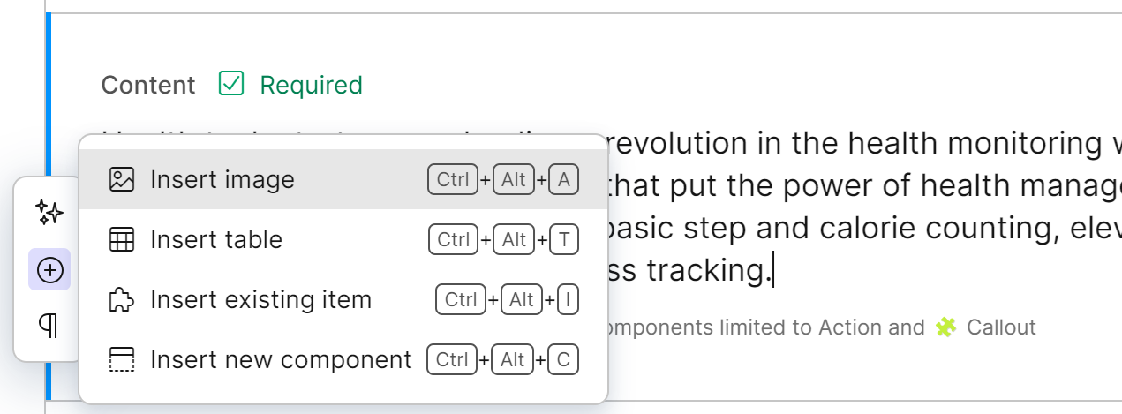The height and width of the screenshot is (414, 1122).
Task: Click the Content field label
Action: 148,86
